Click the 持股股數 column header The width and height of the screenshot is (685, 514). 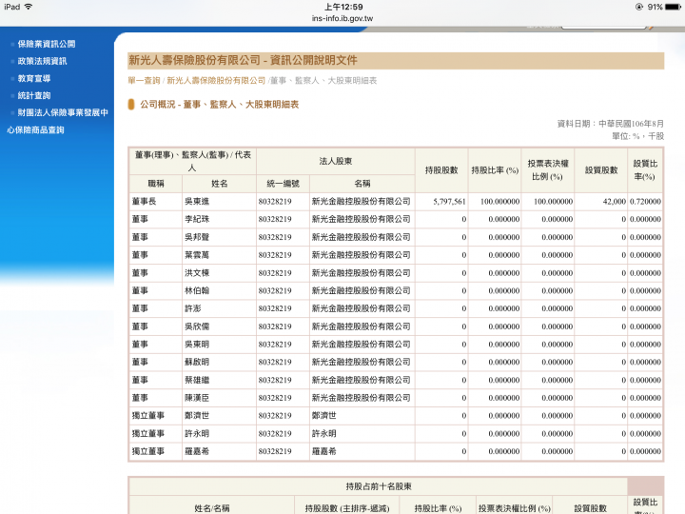tap(441, 170)
